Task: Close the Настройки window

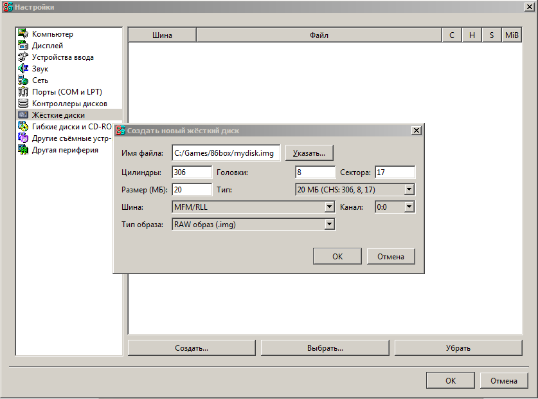Action: (x=530, y=7)
